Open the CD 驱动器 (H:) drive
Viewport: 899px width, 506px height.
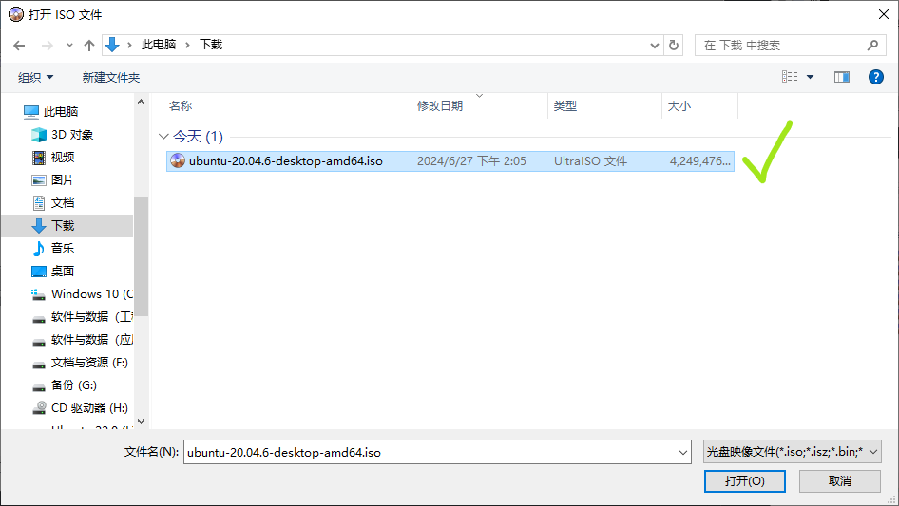[x=88, y=407]
